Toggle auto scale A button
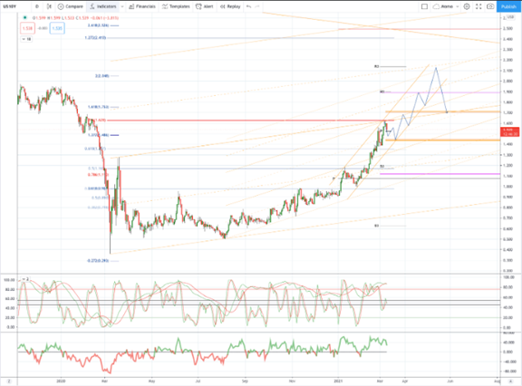 pyautogui.click(x=511, y=381)
